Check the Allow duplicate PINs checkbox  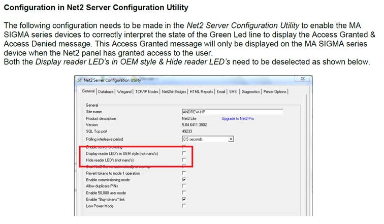point(184,186)
